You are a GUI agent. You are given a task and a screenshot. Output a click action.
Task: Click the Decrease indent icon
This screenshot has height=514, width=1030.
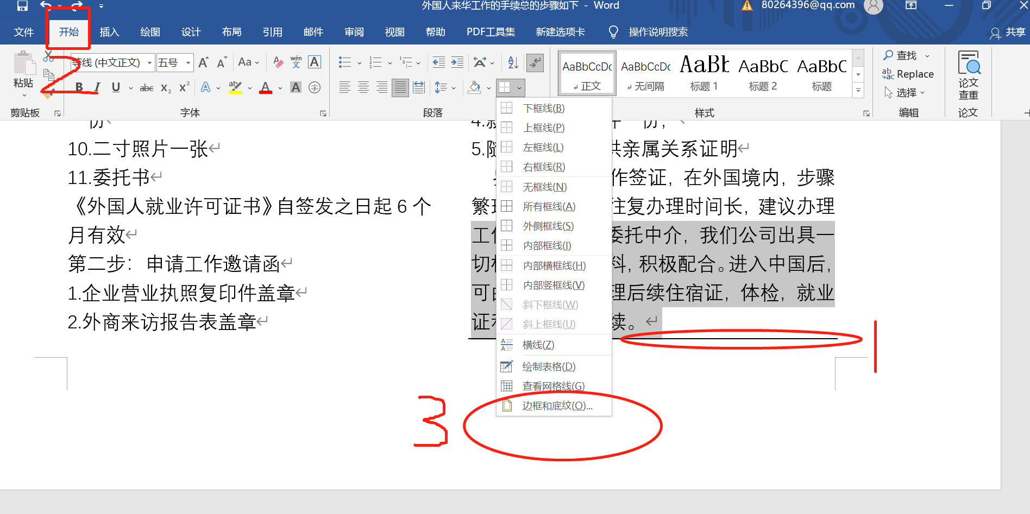pos(438,62)
